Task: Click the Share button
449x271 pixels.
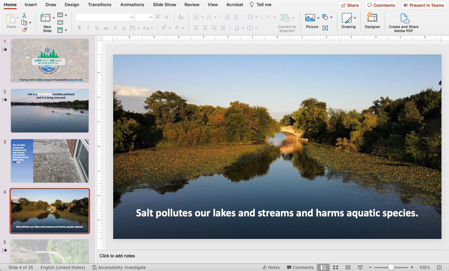Action: coord(349,5)
